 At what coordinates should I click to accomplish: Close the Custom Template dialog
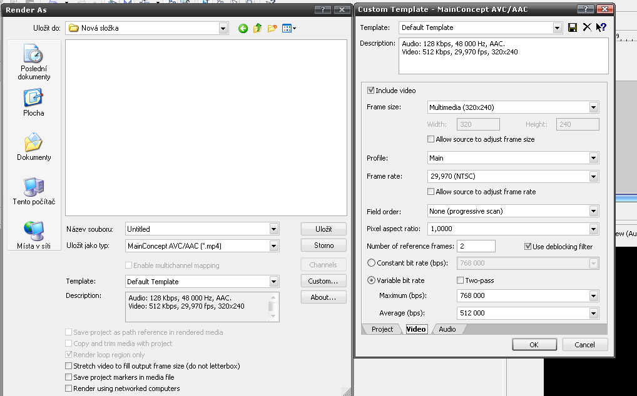tap(604, 9)
